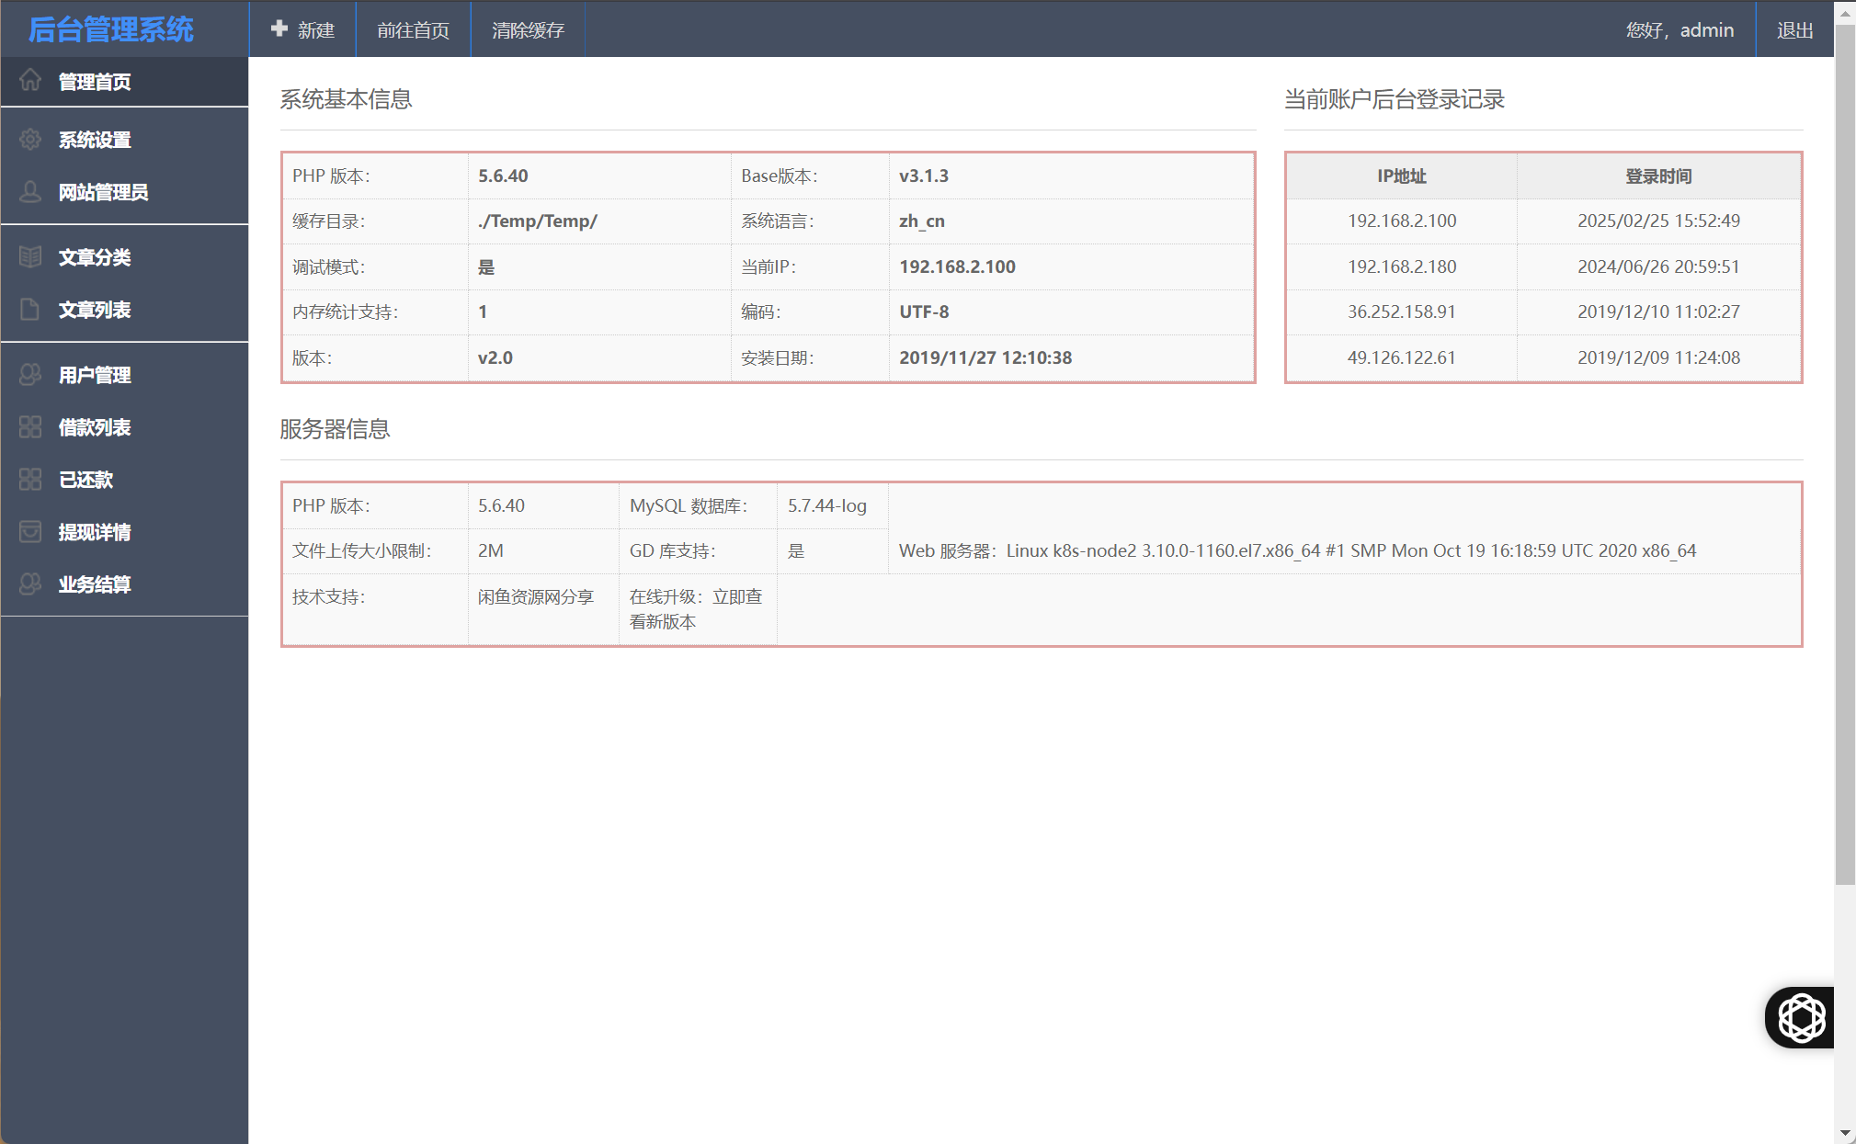This screenshot has height=1144, width=1856.
Task: Open the 文章列表 menu item
Action: click(x=124, y=310)
